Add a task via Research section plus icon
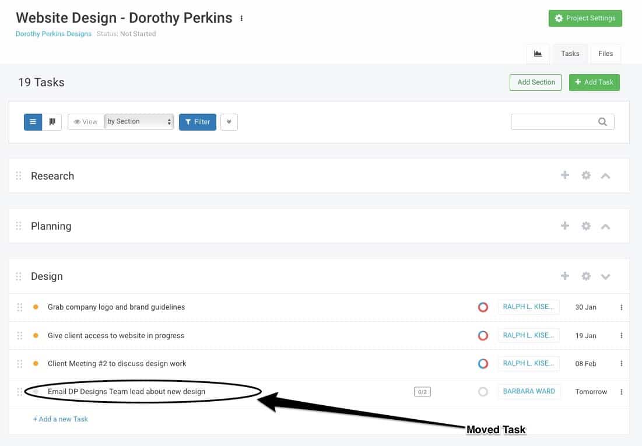Viewport: 642px width, 446px height. (x=564, y=175)
